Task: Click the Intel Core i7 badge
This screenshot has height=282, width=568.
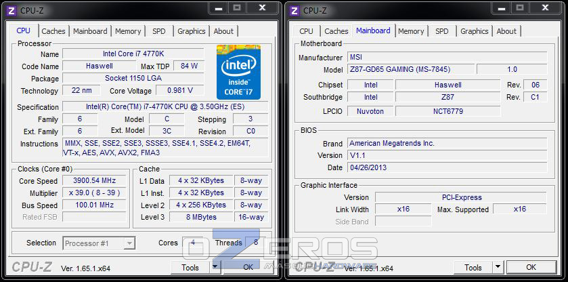Action: pos(238,73)
